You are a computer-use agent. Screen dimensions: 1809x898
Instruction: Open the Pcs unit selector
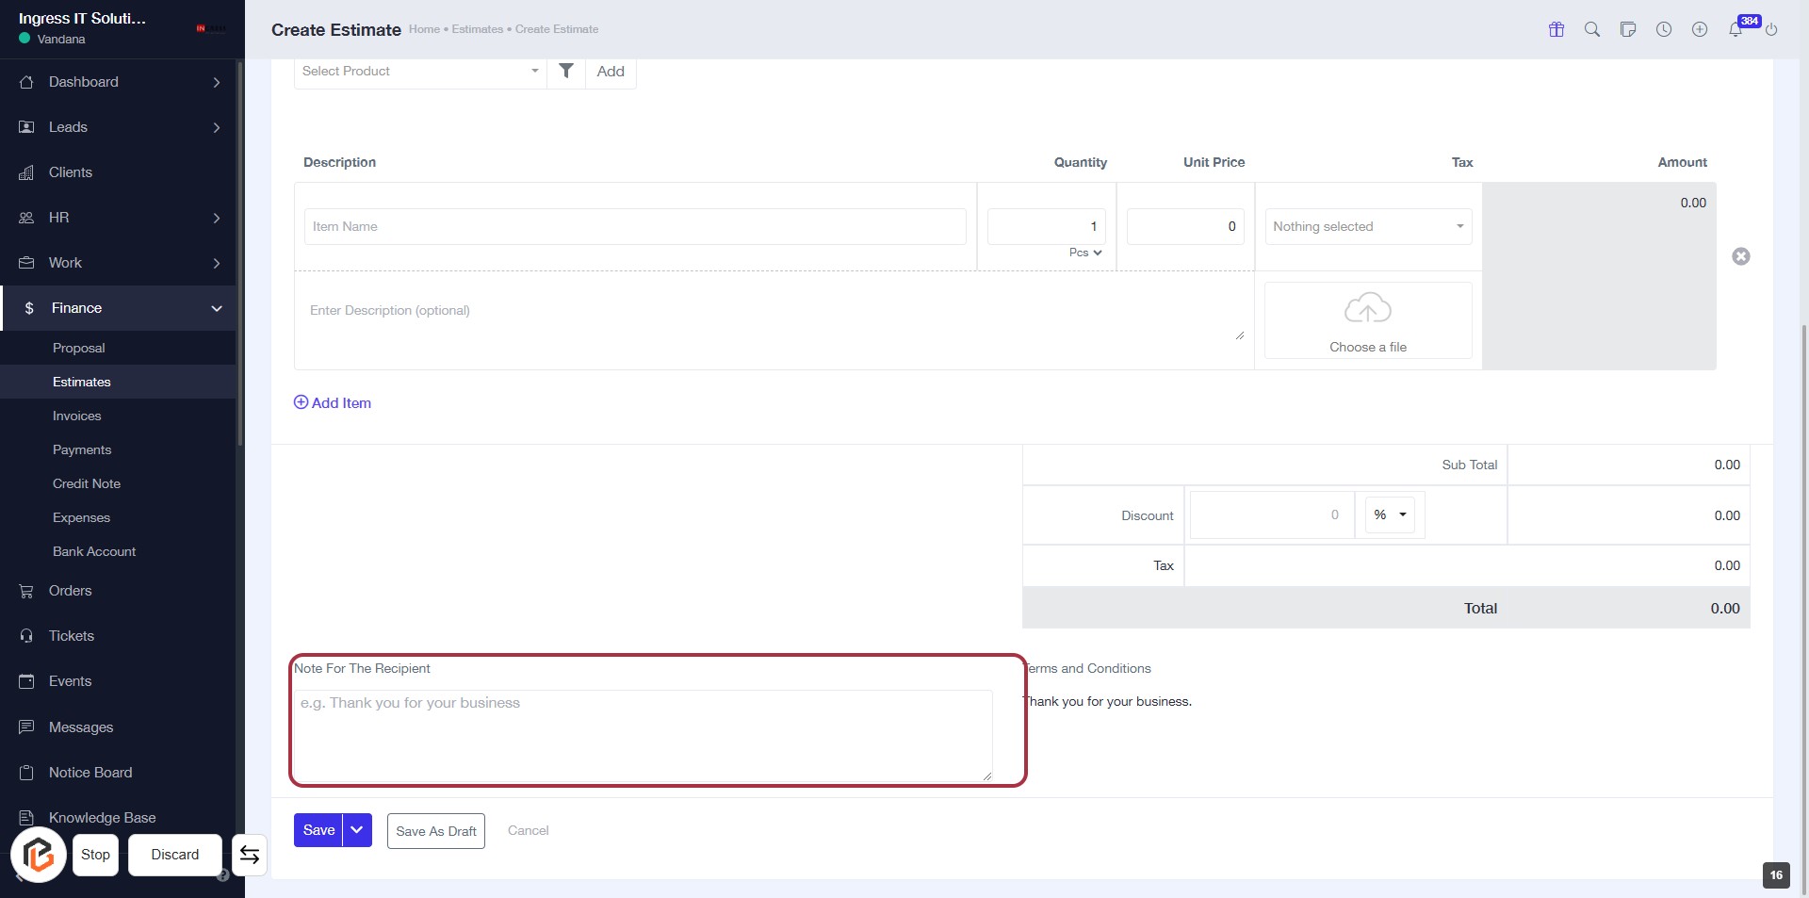pyautogui.click(x=1085, y=253)
